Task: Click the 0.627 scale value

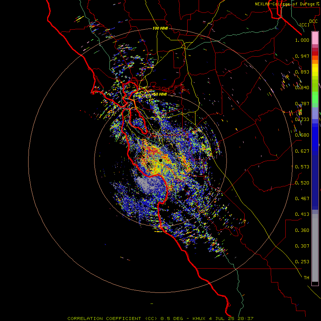Action: click(x=302, y=151)
